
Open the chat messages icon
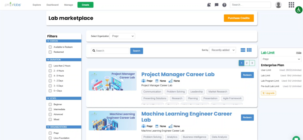coord(216,5)
